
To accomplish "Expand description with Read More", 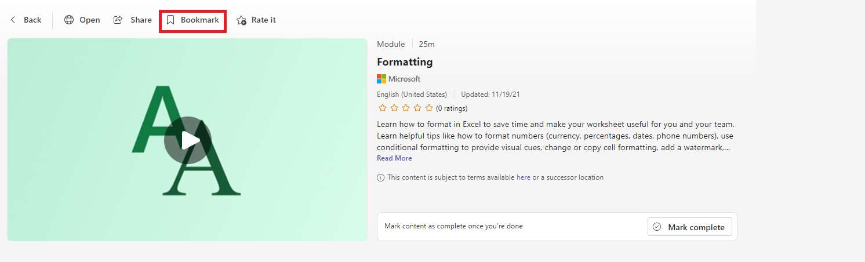I will (394, 158).
